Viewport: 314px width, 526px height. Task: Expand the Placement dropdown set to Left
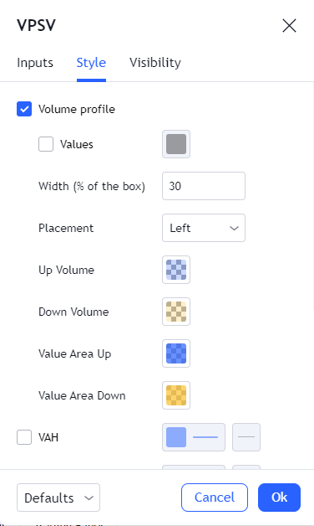(x=204, y=228)
